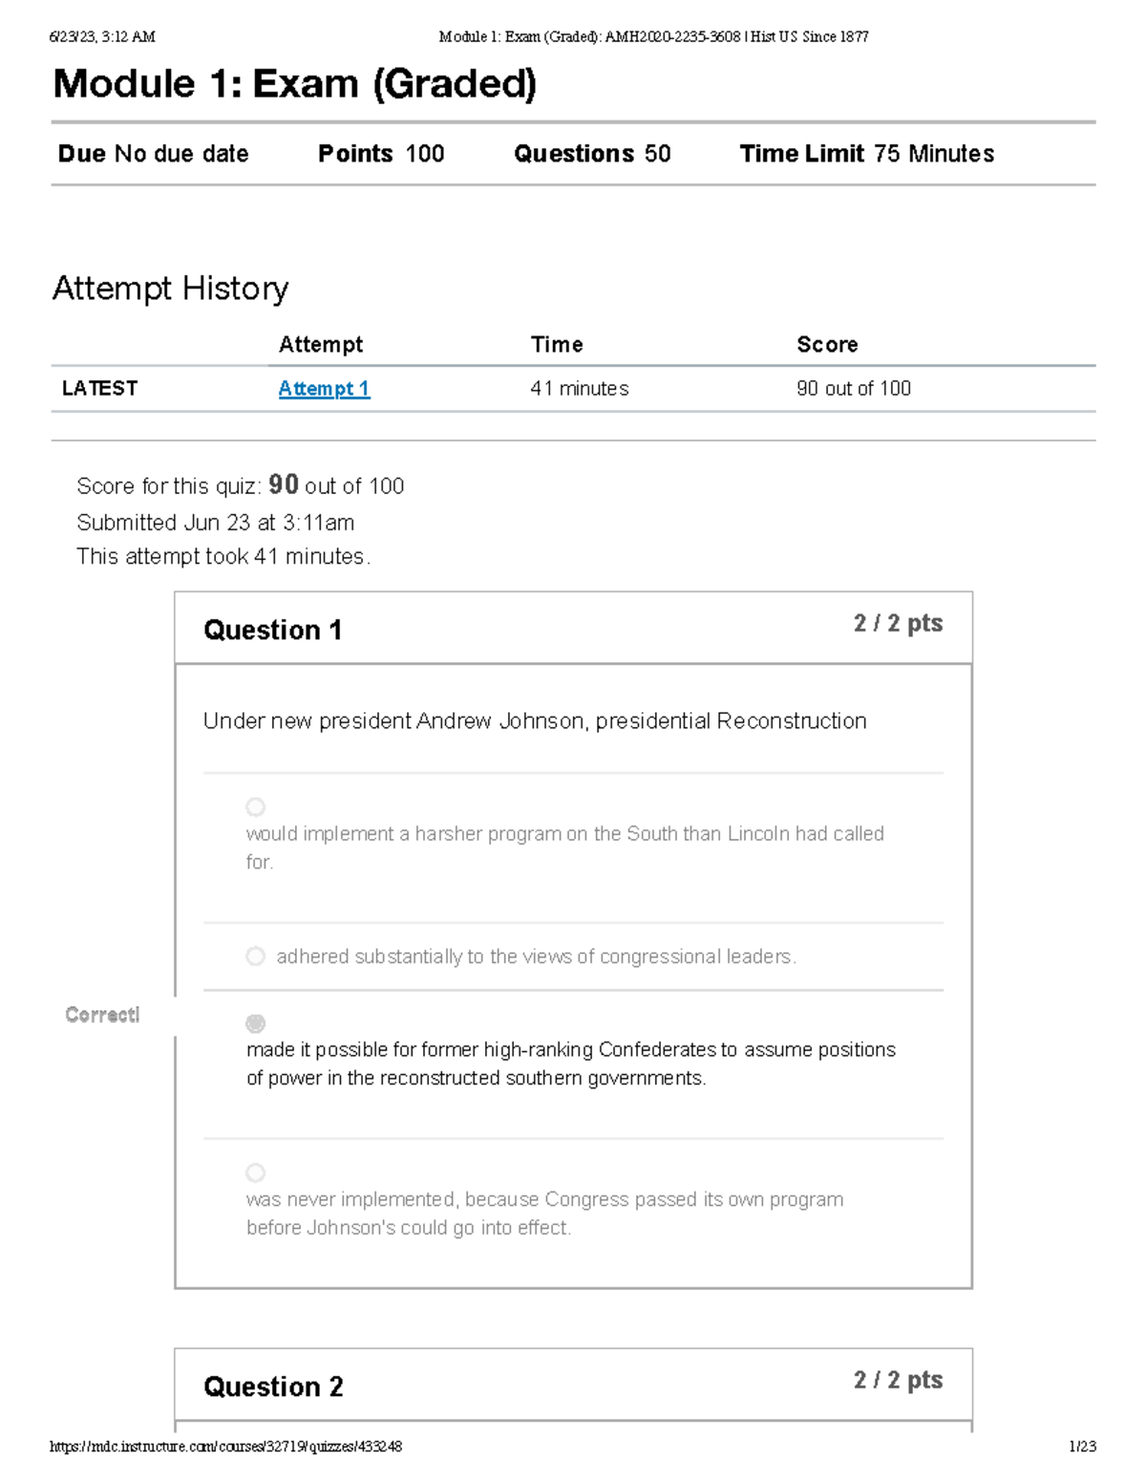Click the 'Time Limit 75 Minutes' text
Viewport: 1146px width, 1484px height.
tap(866, 154)
